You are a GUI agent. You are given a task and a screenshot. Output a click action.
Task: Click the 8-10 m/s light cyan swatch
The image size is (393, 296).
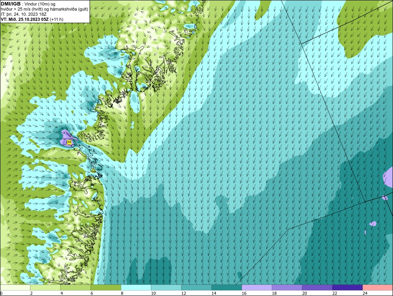click(x=136, y=287)
